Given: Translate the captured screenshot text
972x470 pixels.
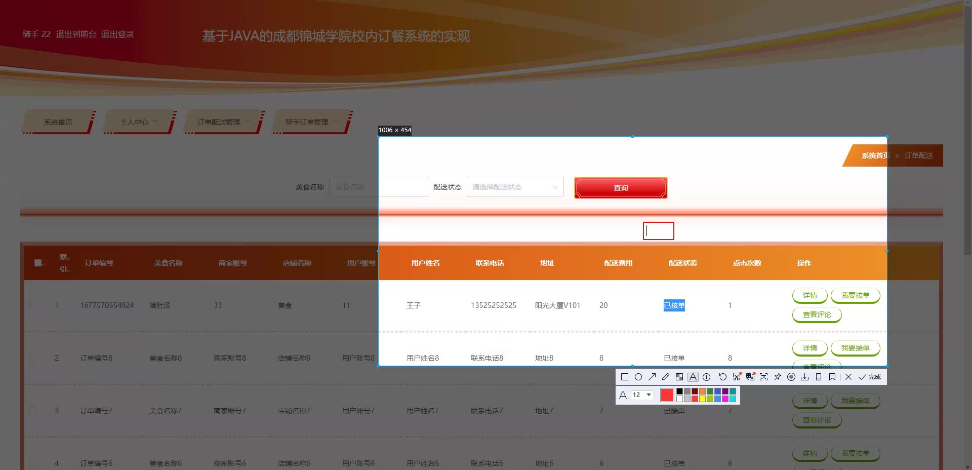Looking at the screenshot, I should (x=750, y=377).
